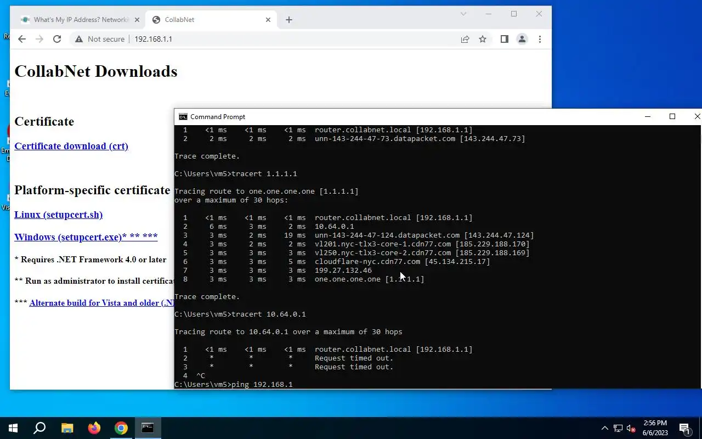Viewport: 702px width, 439px height.
Task: Click Command Prompt title bar icon
Action: point(183,117)
